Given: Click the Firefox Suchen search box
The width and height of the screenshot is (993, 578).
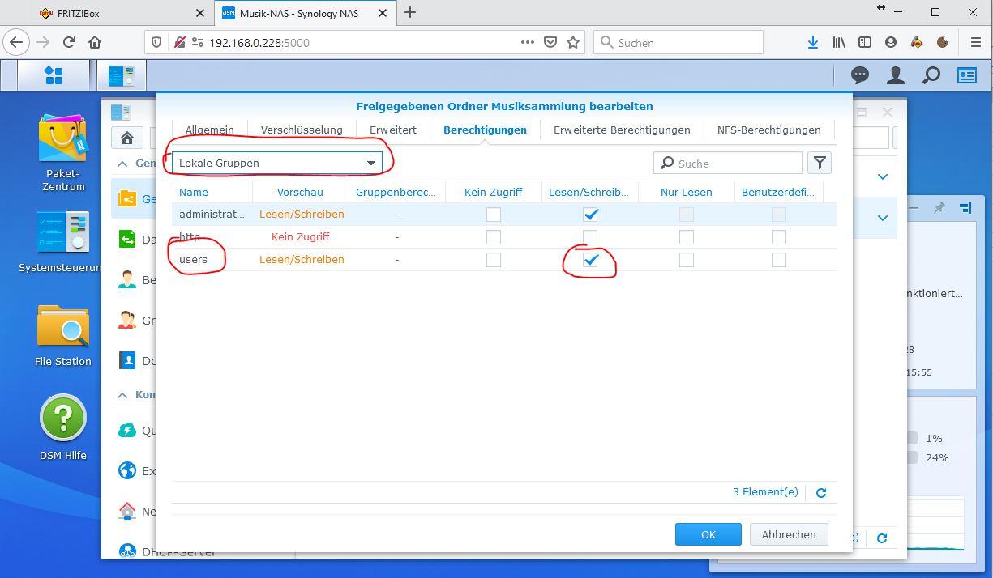Looking at the screenshot, I should tap(678, 42).
